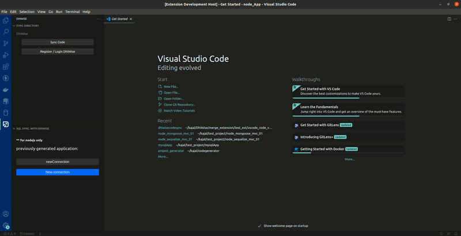Open recent project node_mongoose_mvc_01
The width and height of the screenshot is (461, 236).
tap(176, 133)
